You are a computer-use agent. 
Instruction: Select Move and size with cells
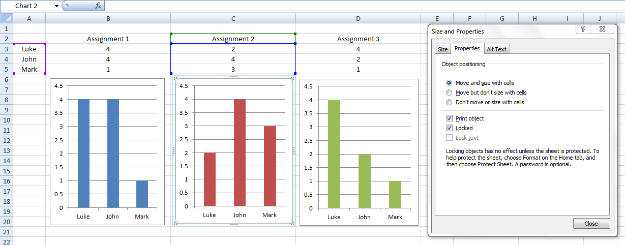point(449,83)
